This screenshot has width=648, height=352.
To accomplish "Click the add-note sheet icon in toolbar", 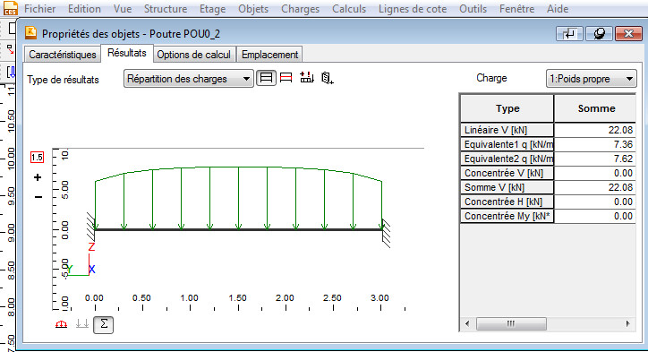I will point(328,78).
